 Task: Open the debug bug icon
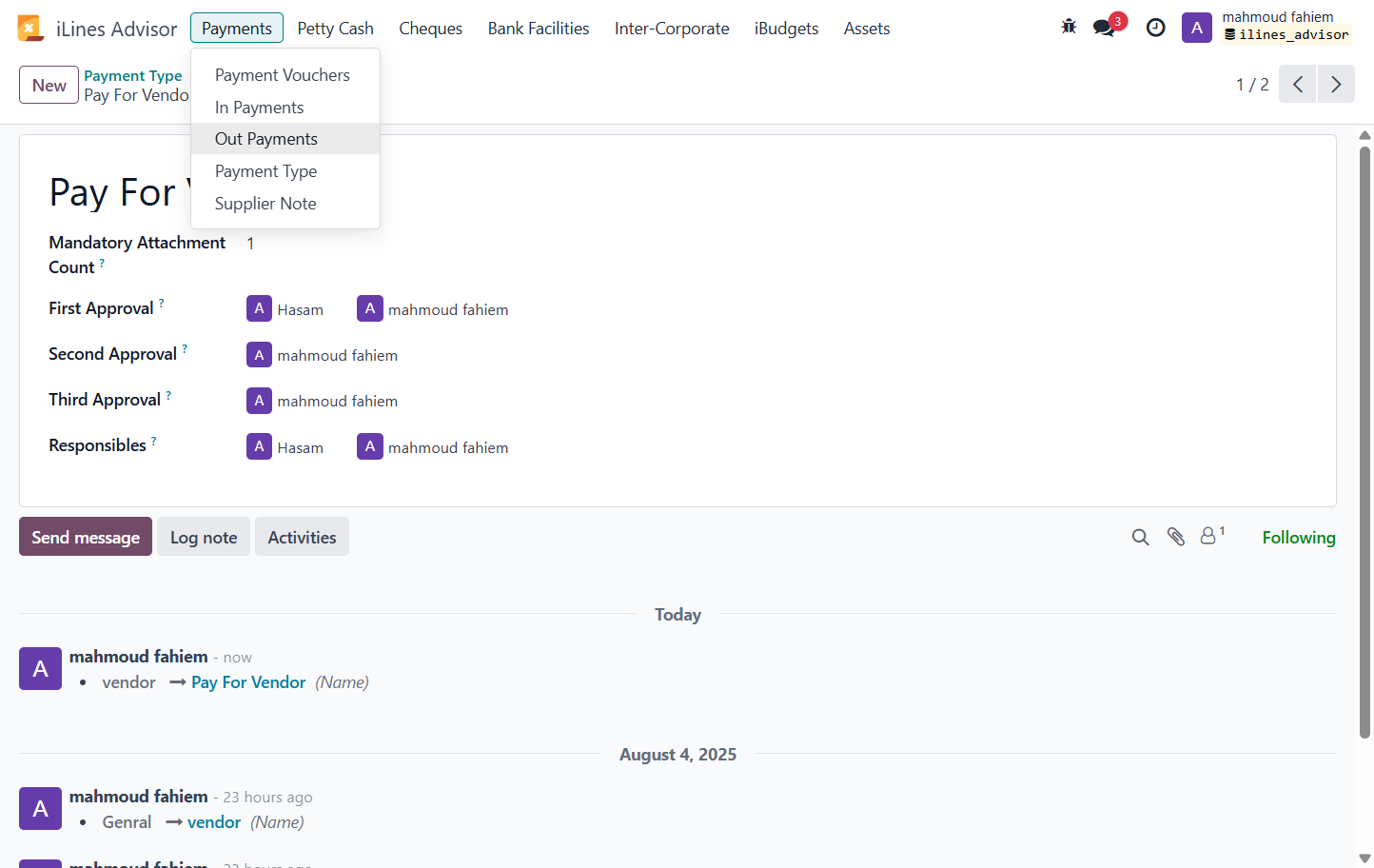(x=1069, y=27)
